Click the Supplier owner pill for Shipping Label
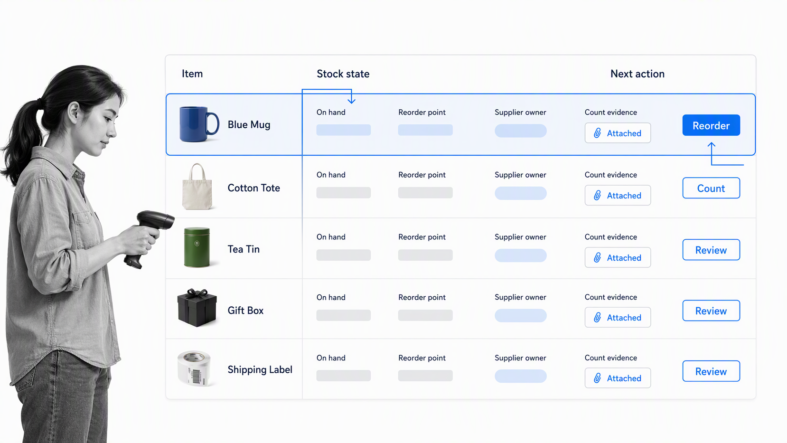 (x=521, y=377)
